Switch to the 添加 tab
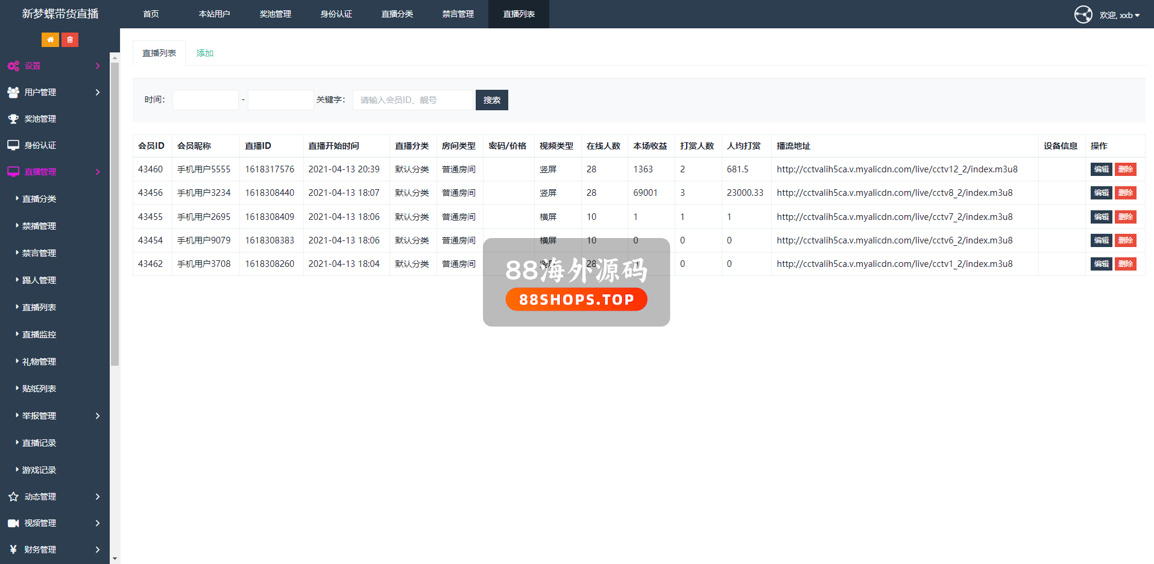This screenshot has width=1154, height=564. 205,53
